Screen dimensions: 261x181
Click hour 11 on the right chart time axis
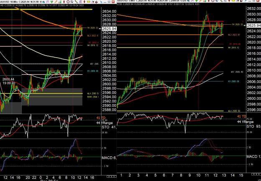(x=207, y=175)
